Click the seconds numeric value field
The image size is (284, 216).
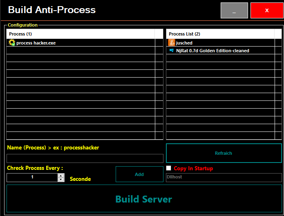click(32, 177)
